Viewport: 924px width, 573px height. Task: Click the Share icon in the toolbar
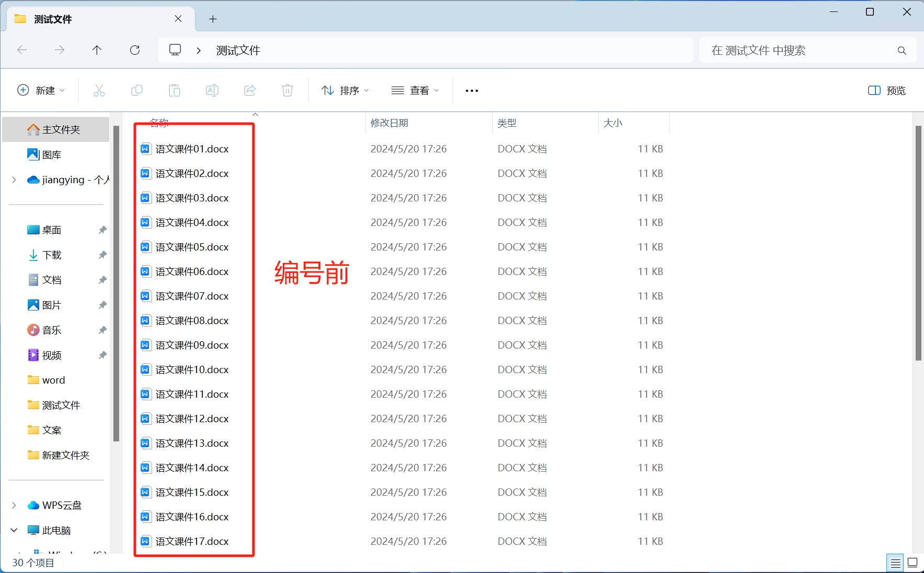250,90
